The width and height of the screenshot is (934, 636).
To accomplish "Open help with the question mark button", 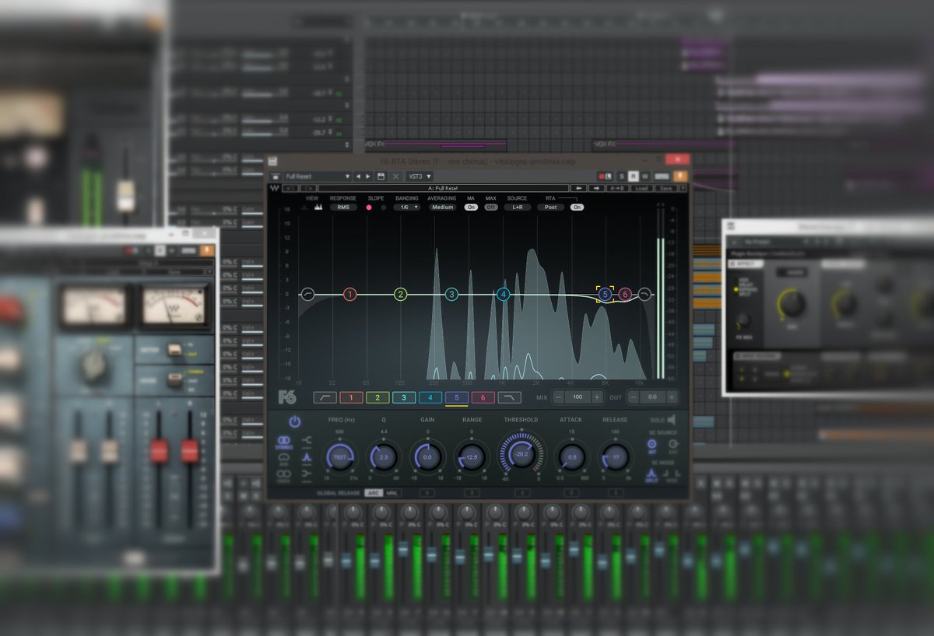I will click(x=683, y=188).
